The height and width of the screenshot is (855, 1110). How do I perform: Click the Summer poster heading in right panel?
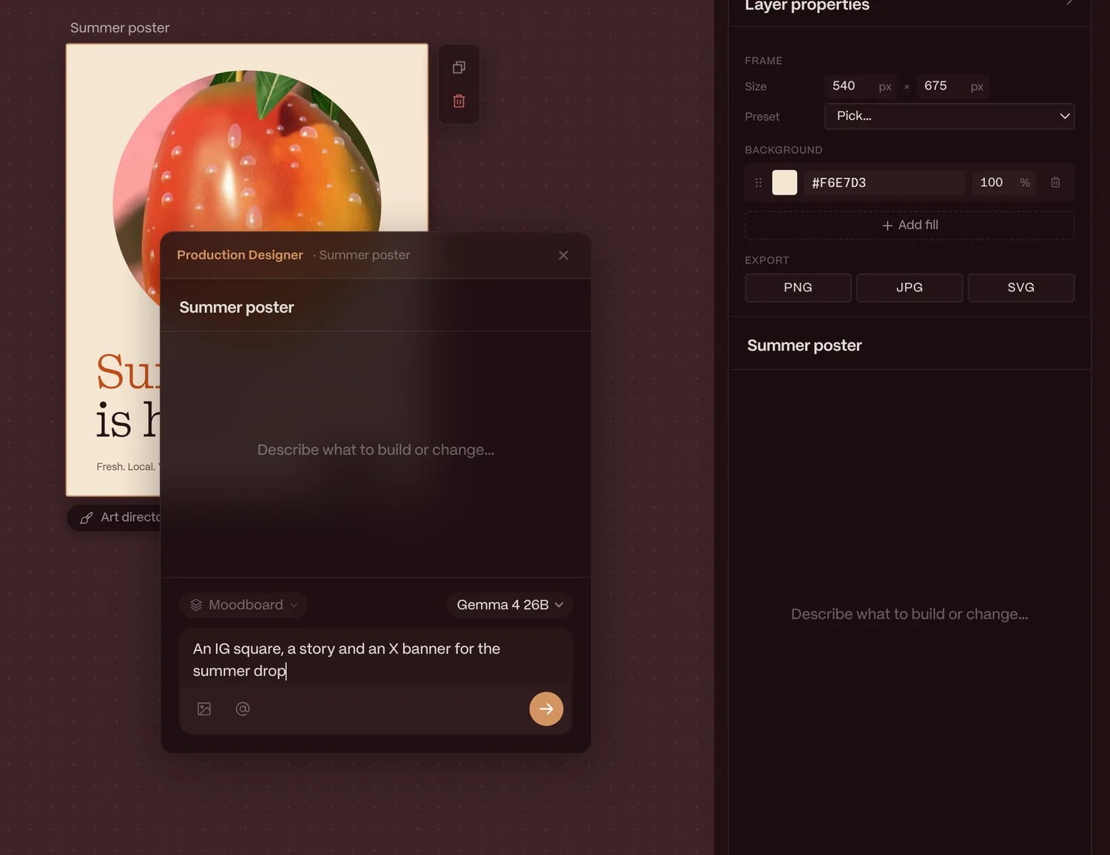(x=804, y=345)
